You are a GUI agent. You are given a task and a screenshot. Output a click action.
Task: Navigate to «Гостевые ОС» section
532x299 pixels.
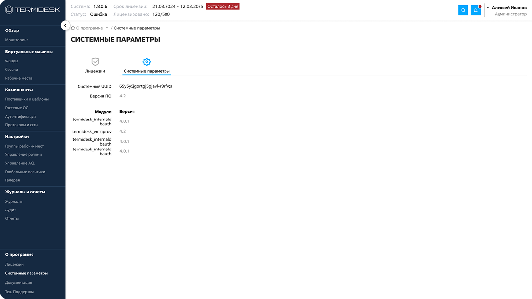click(17, 108)
